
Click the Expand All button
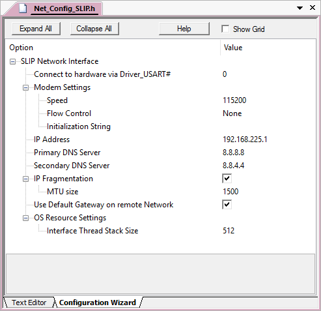point(36,29)
